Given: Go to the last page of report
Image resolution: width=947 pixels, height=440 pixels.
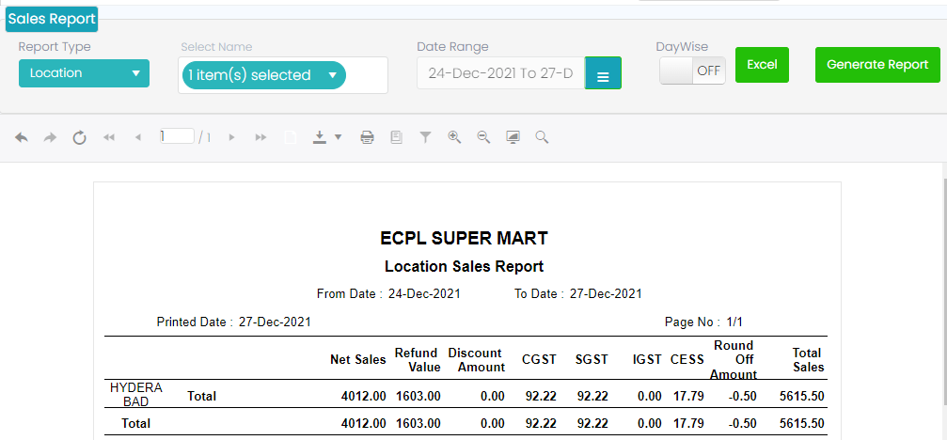Looking at the screenshot, I should point(260,137).
